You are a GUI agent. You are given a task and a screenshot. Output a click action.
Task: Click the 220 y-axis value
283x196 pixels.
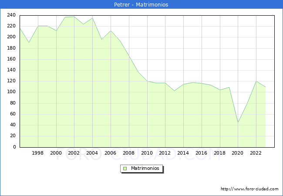coord(11,26)
